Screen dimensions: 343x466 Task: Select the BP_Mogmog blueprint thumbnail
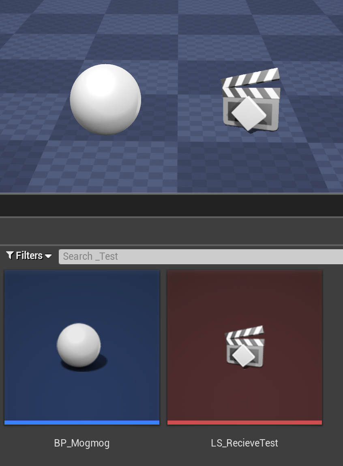82,347
